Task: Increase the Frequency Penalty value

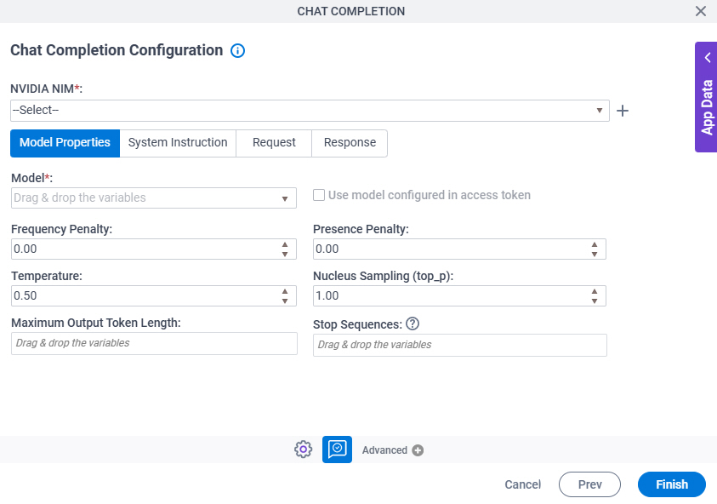Action: point(285,244)
